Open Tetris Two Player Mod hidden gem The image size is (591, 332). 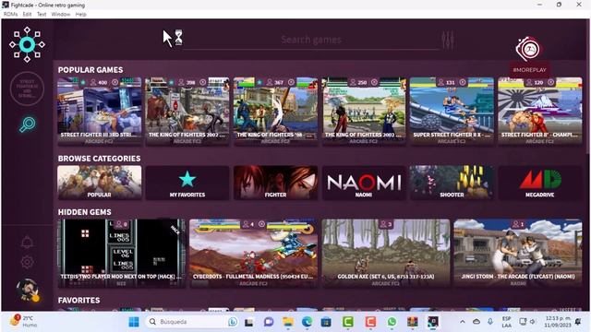[x=121, y=254]
